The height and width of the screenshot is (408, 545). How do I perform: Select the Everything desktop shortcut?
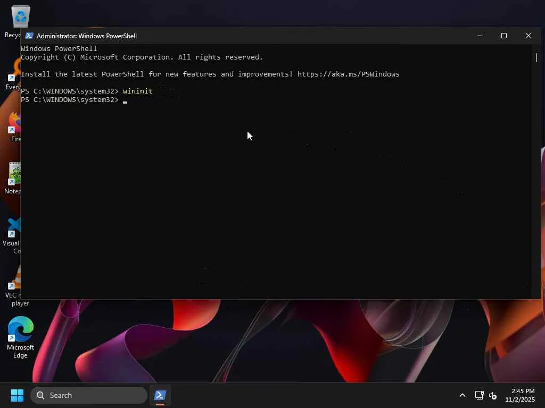pyautogui.click(x=14, y=74)
